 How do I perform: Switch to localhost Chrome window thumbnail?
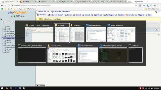[39, 35]
